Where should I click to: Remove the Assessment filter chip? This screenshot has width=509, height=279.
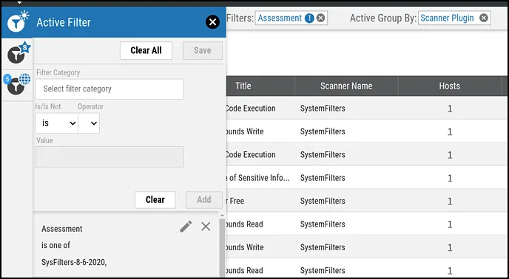pyautogui.click(x=321, y=18)
